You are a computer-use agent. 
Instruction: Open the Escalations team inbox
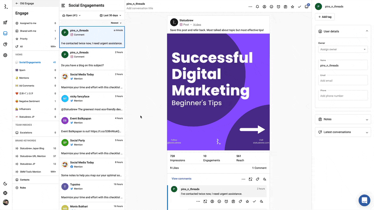coord(35,133)
